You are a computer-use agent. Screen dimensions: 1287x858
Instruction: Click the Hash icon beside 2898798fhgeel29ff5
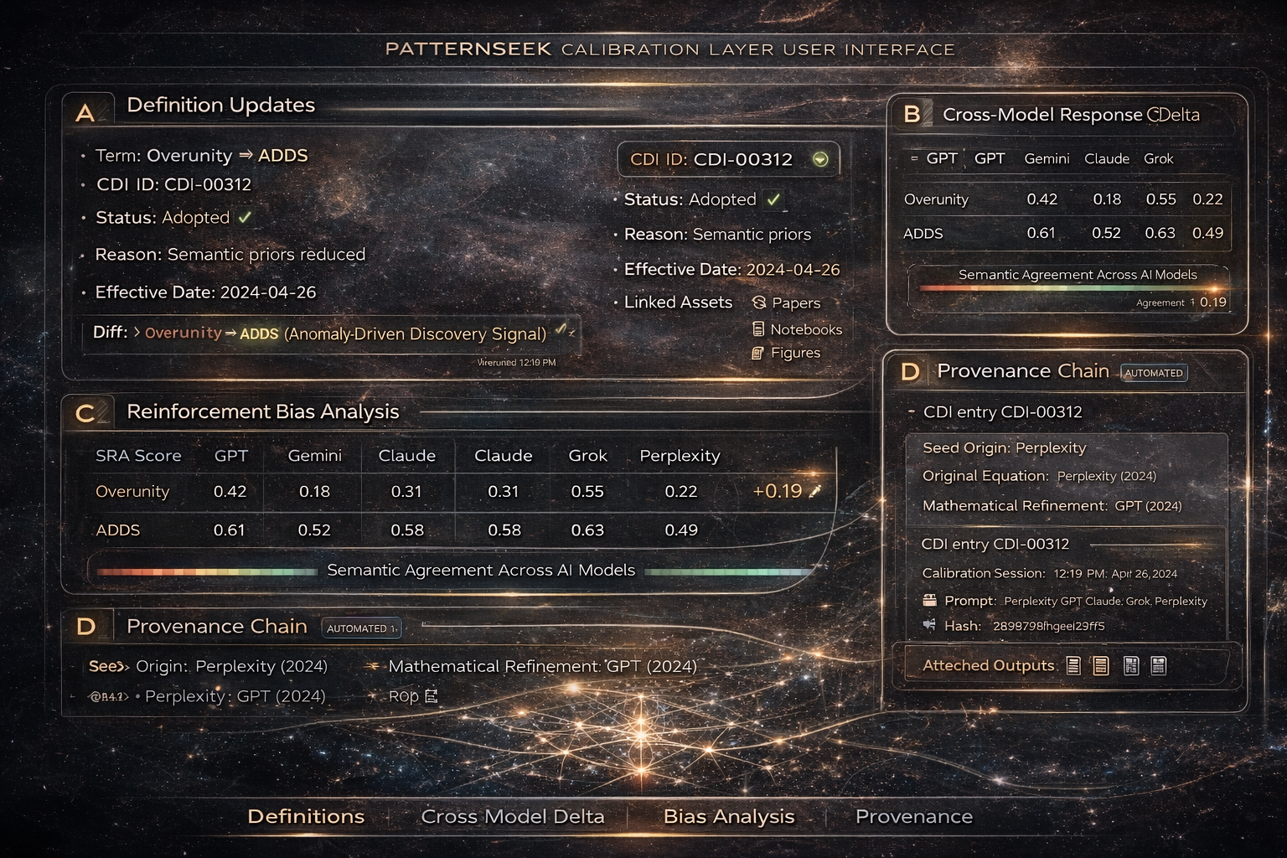click(x=928, y=625)
